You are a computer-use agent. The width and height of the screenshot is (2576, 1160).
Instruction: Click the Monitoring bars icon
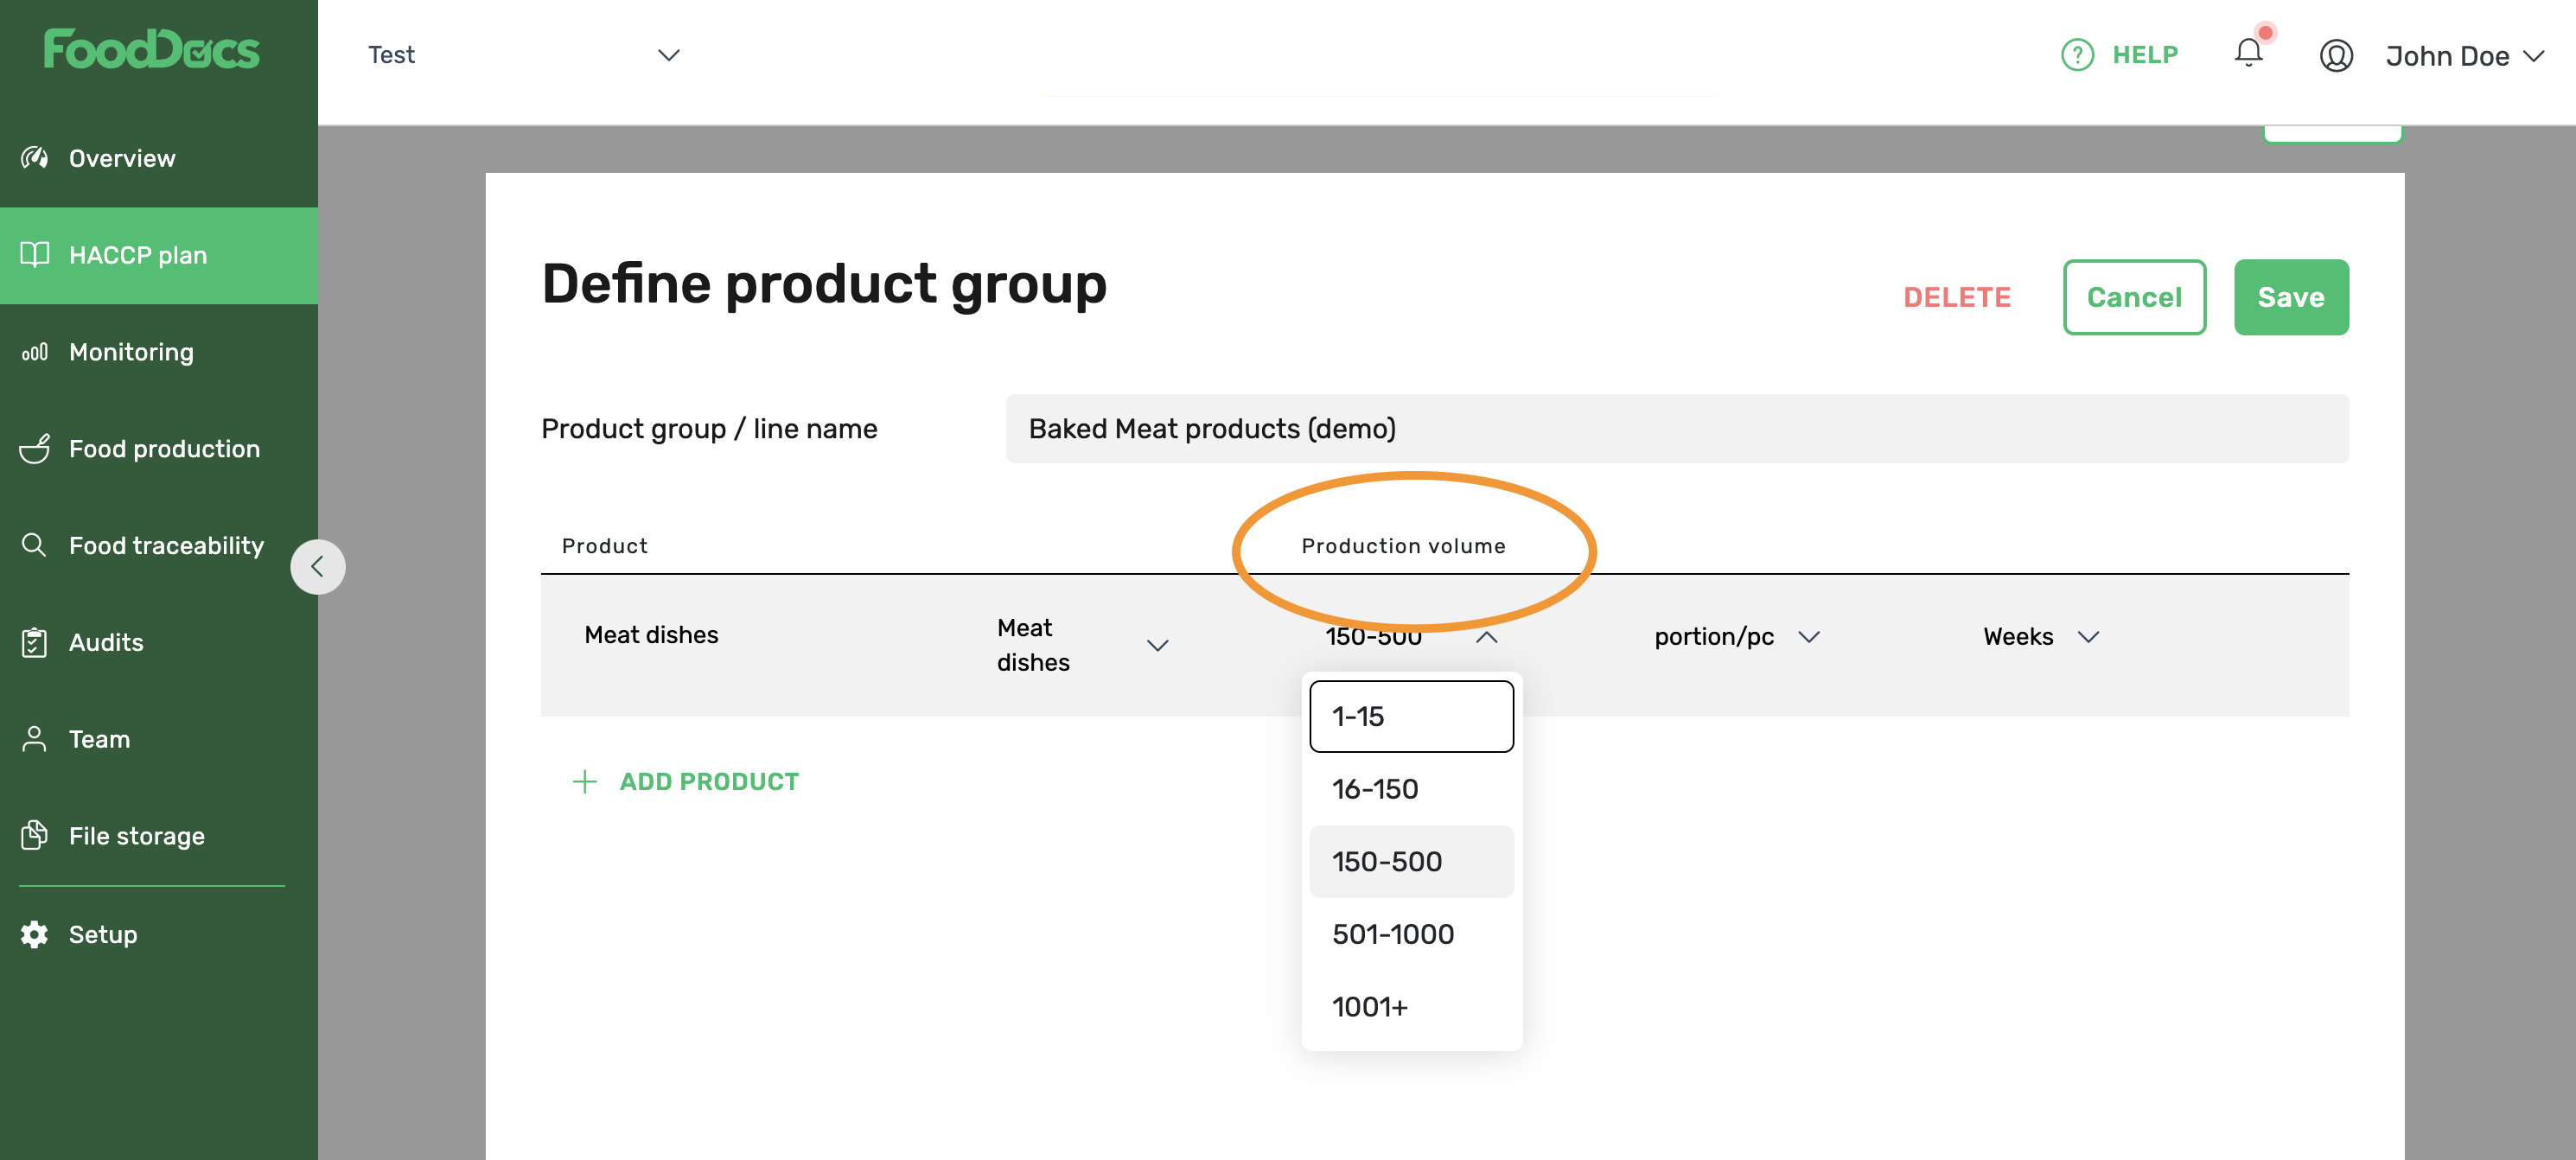(x=35, y=352)
